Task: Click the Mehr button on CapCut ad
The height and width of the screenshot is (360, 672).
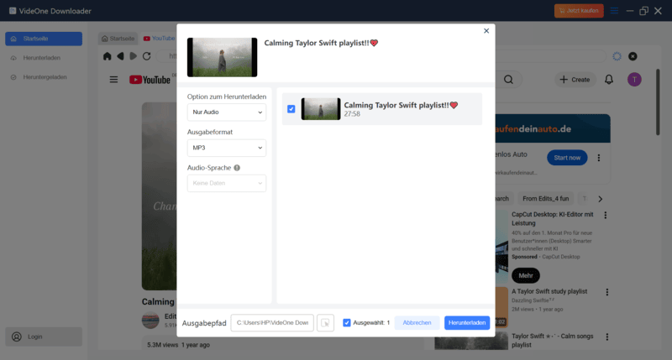Action: (526, 275)
